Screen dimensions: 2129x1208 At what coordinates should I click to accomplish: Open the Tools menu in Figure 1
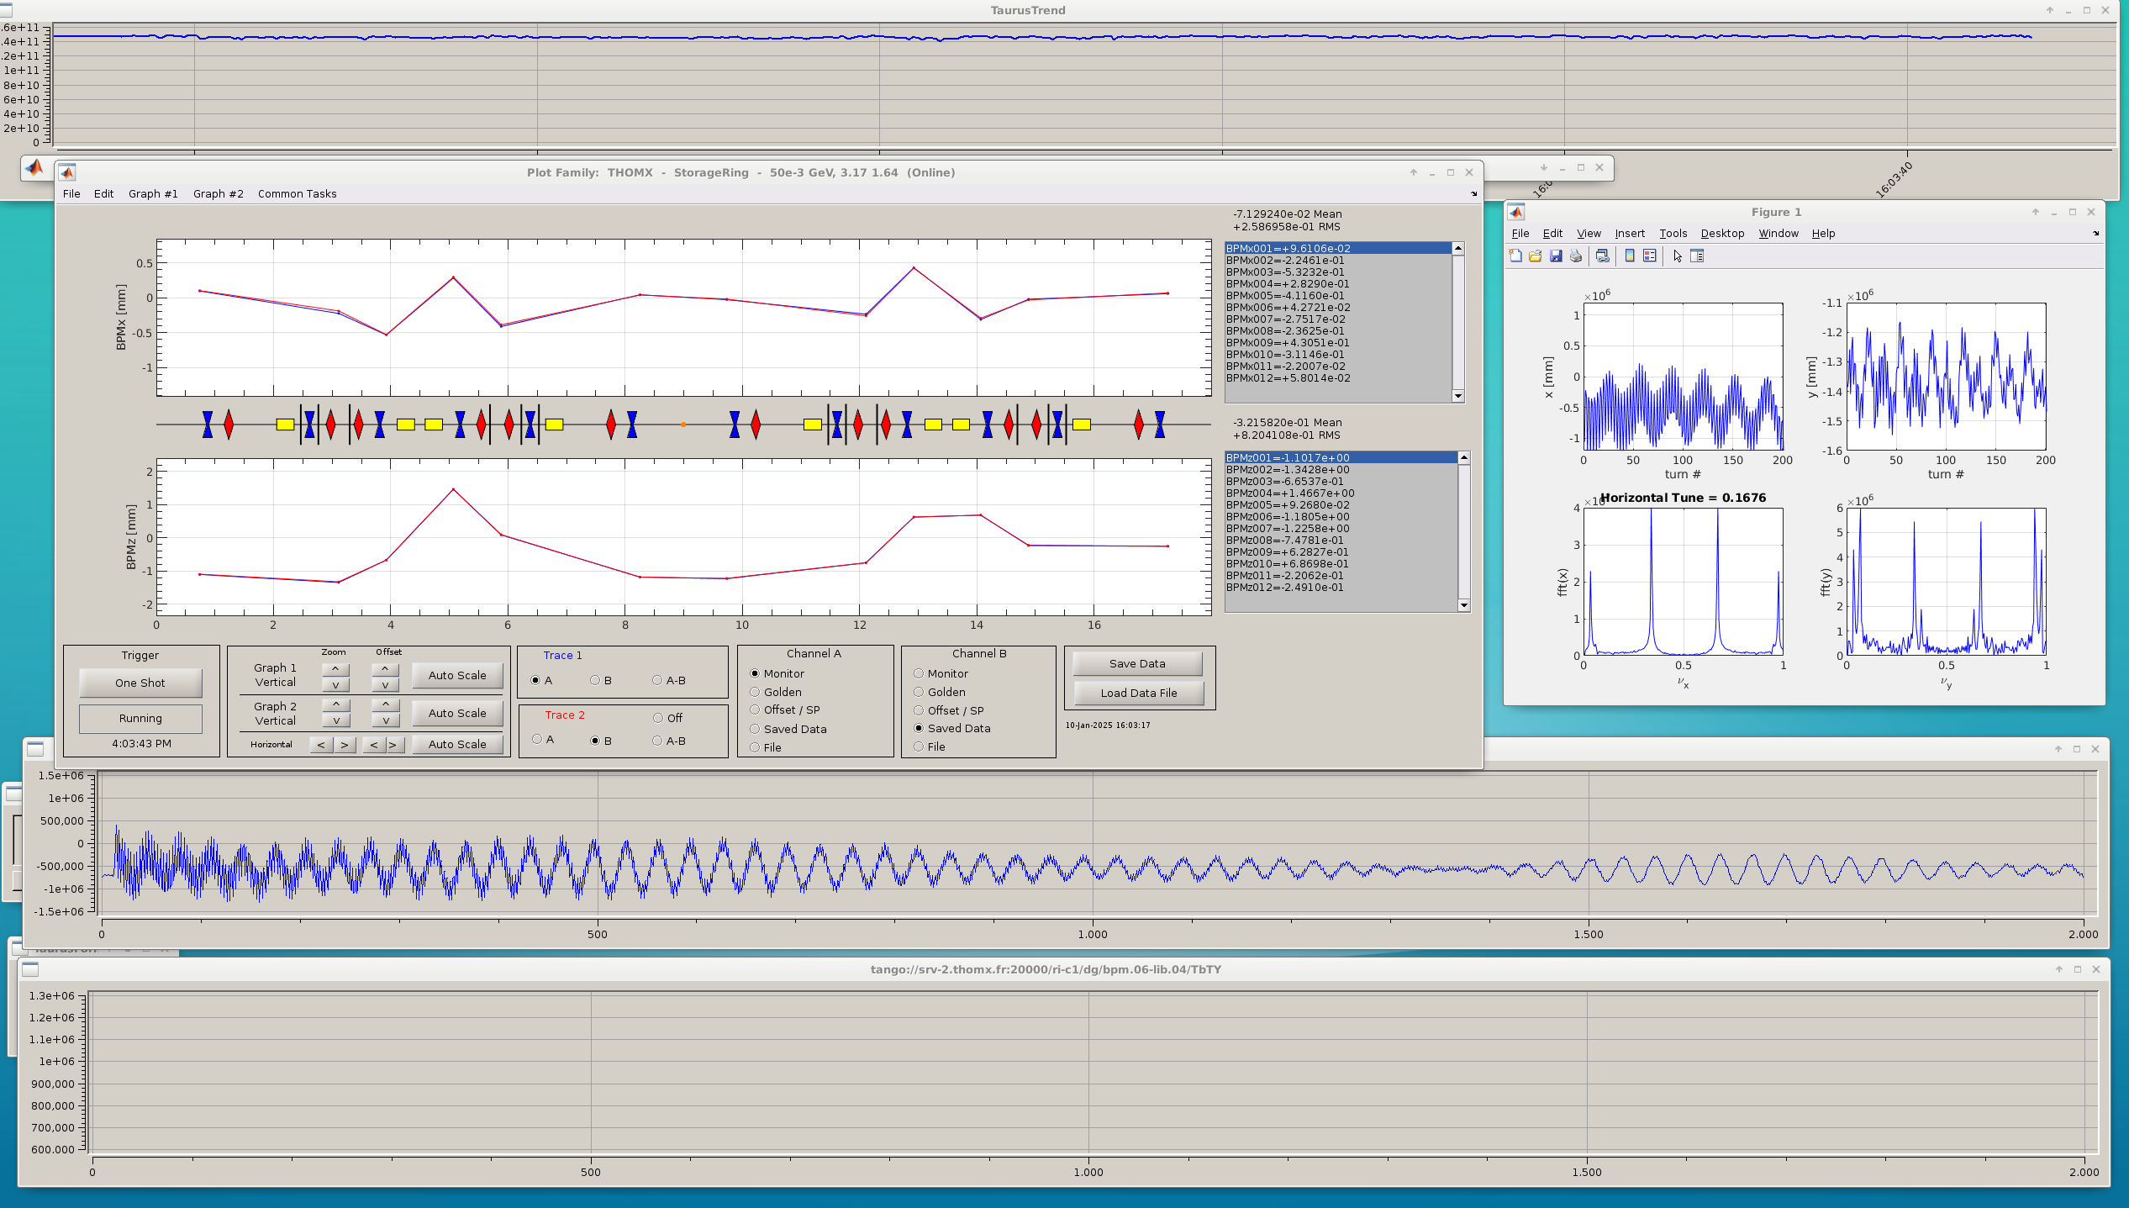[1672, 234]
